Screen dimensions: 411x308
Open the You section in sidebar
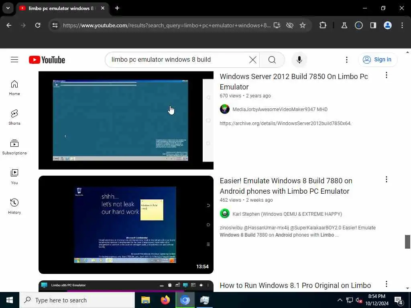point(14,177)
